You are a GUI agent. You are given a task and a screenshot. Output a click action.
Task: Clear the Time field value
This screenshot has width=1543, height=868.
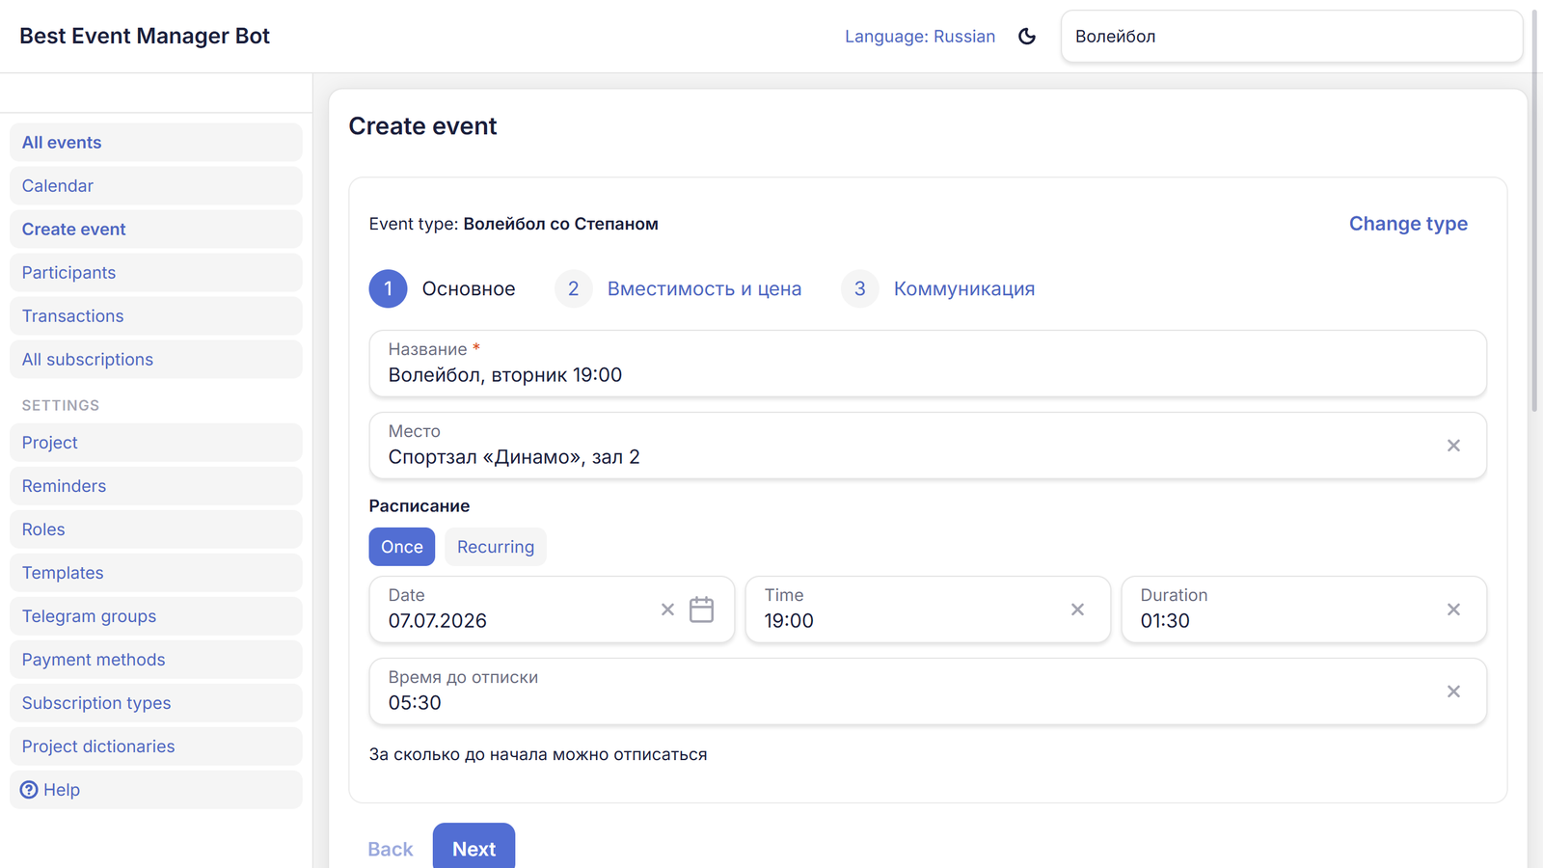[x=1077, y=610]
